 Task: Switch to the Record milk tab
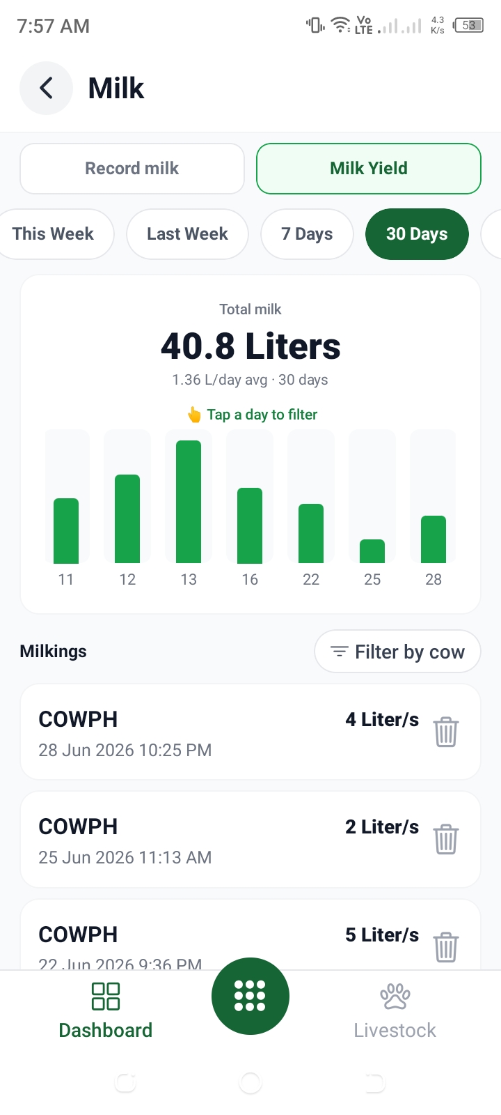point(132,169)
